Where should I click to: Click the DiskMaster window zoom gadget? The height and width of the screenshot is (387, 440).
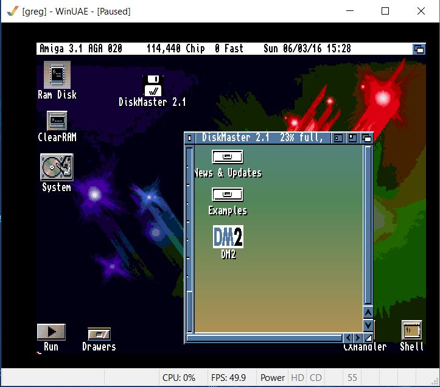coord(352,138)
